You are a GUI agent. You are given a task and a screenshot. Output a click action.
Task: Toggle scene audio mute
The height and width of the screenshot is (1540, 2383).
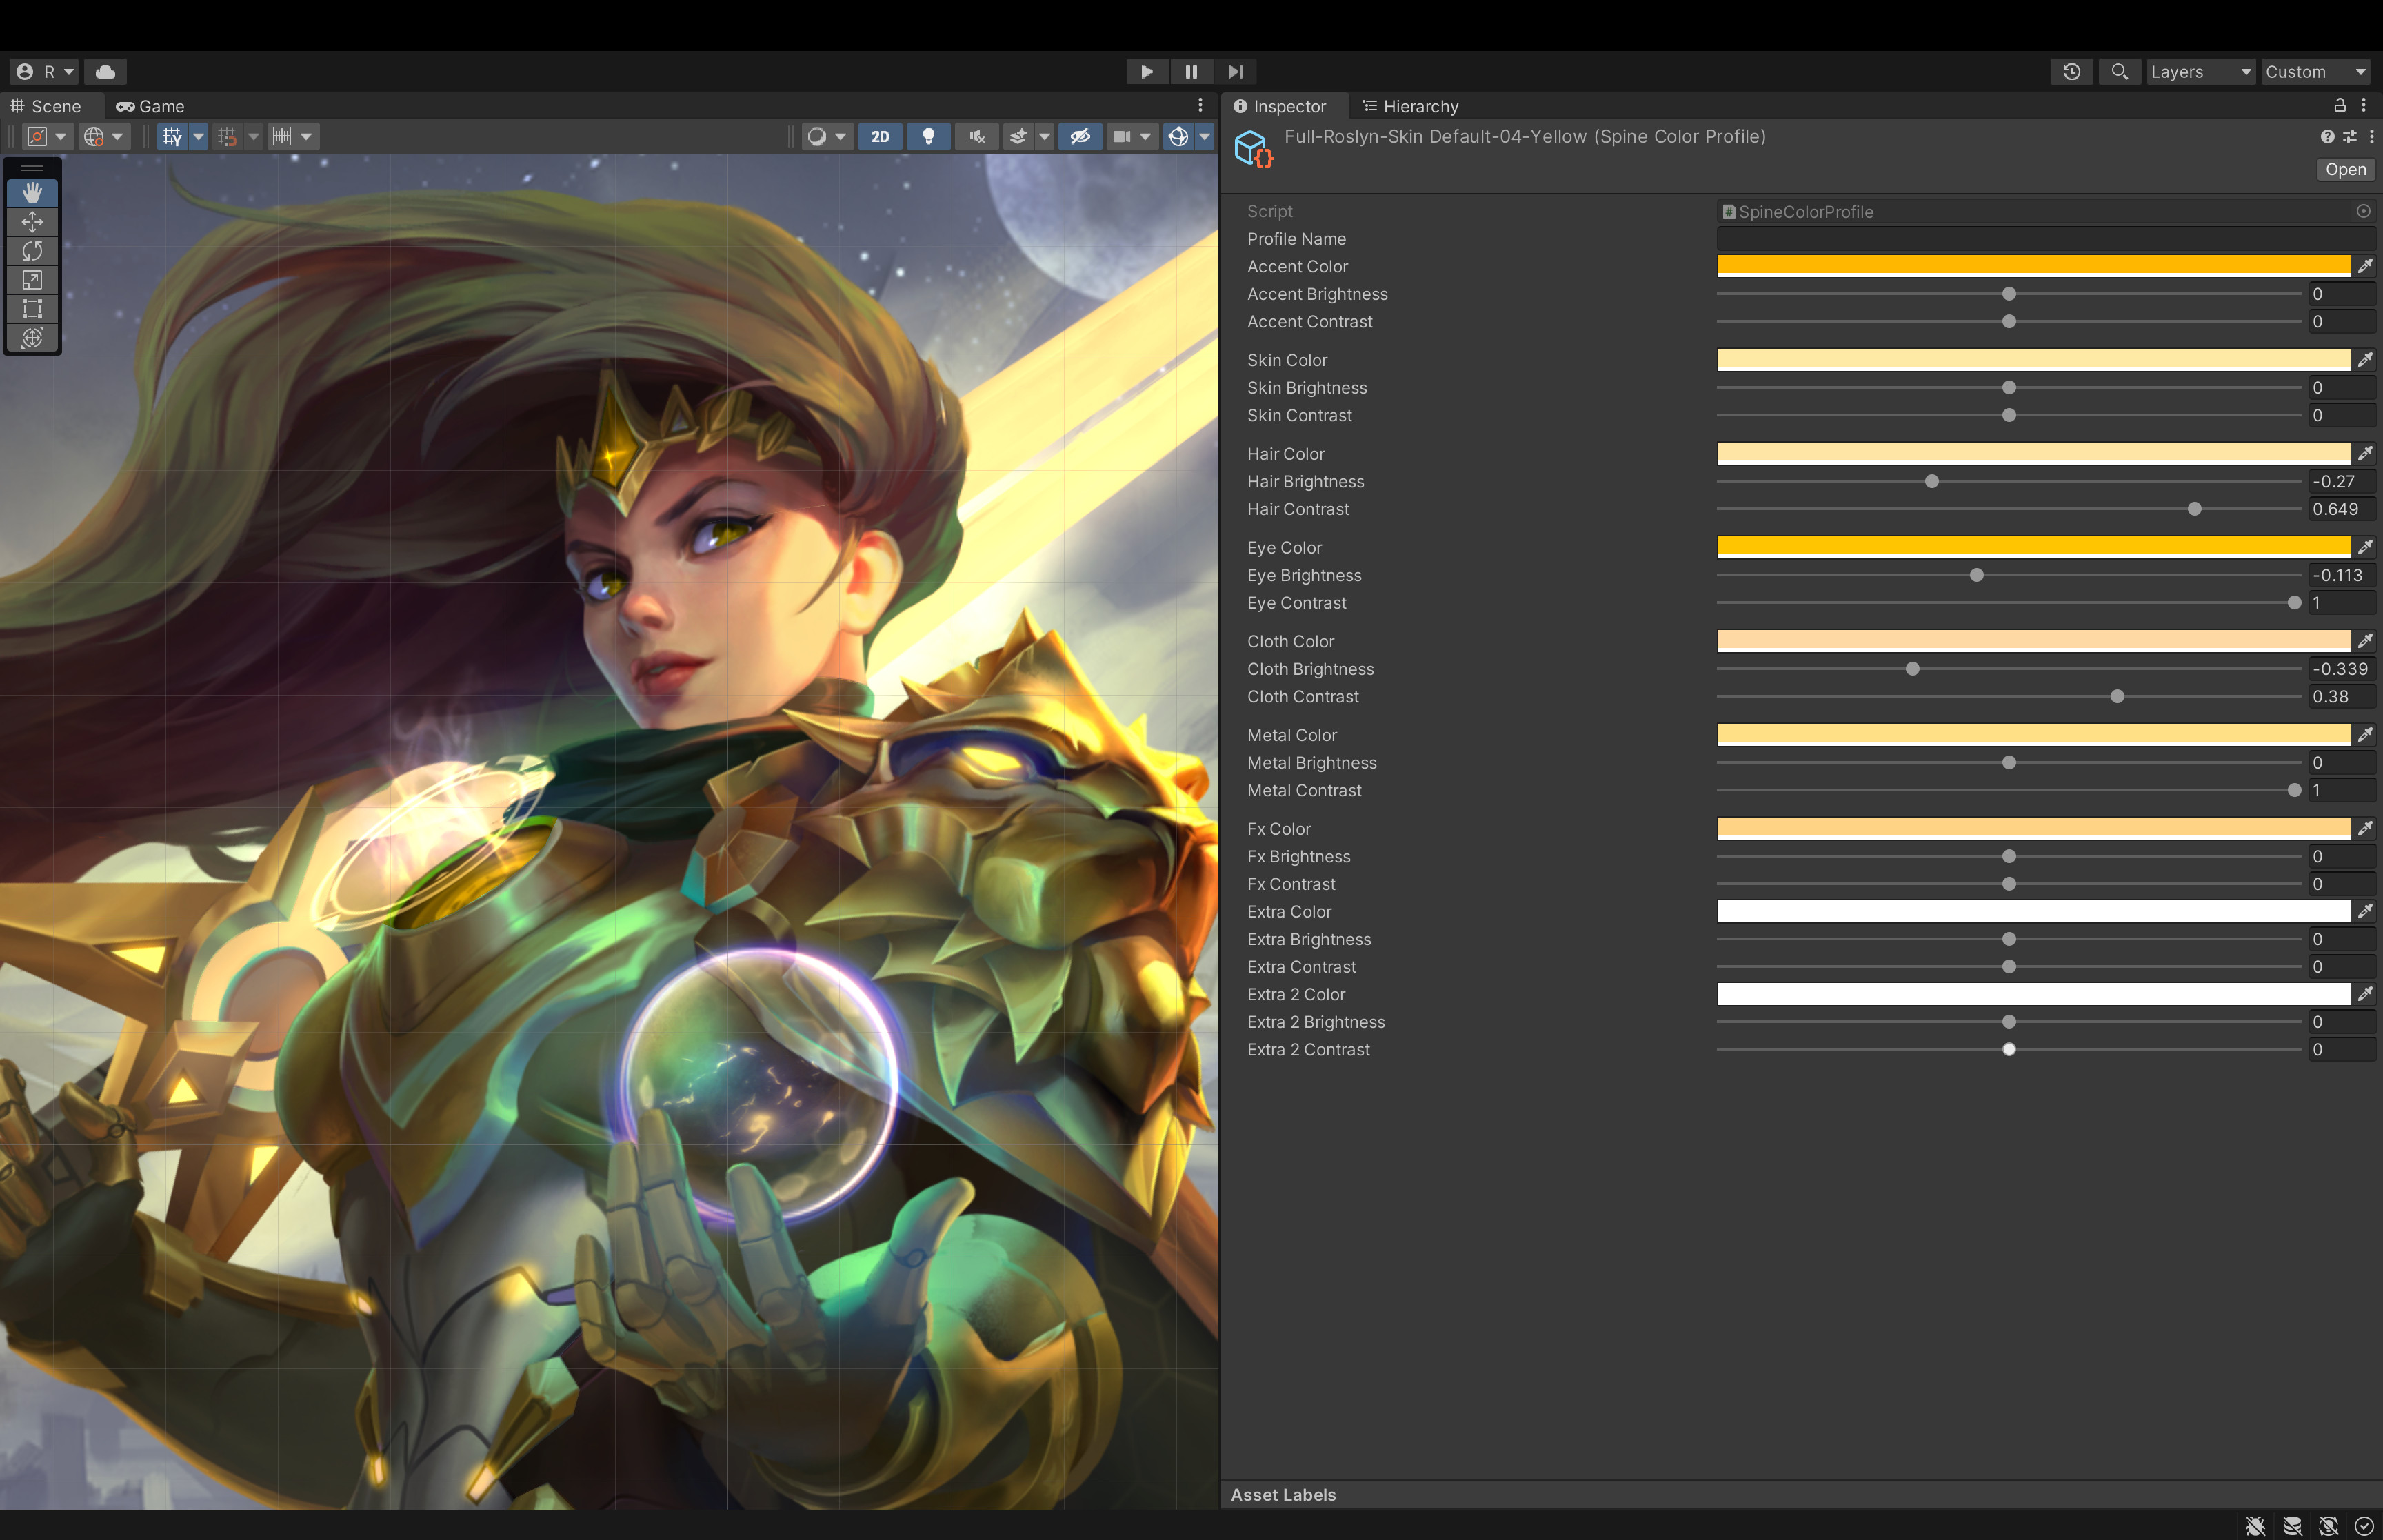tap(977, 137)
